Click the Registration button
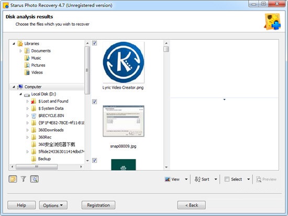Image resolution: width=288 pixels, height=216 pixels. [x=98, y=205]
